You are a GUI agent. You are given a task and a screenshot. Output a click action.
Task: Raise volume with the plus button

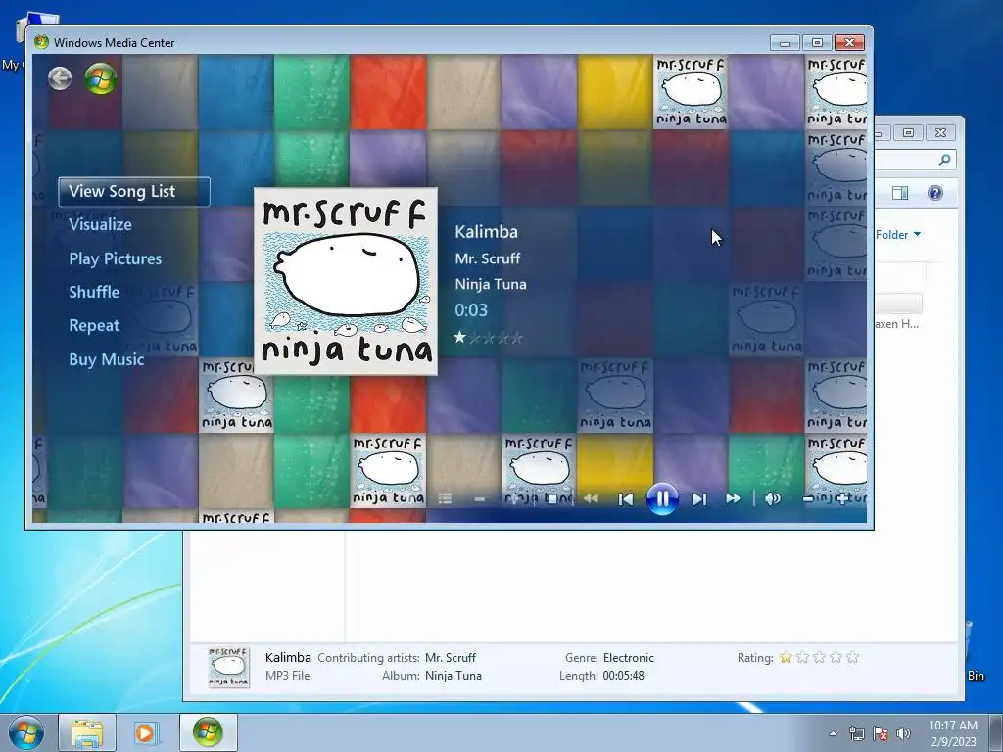tap(842, 498)
